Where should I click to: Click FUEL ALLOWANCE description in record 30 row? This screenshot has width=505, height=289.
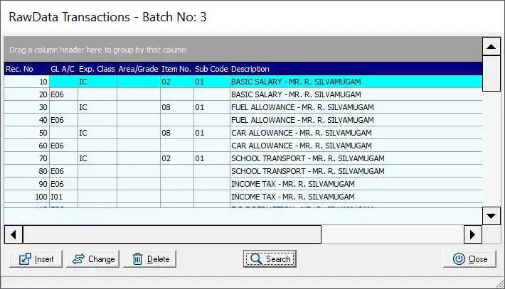click(x=356, y=107)
